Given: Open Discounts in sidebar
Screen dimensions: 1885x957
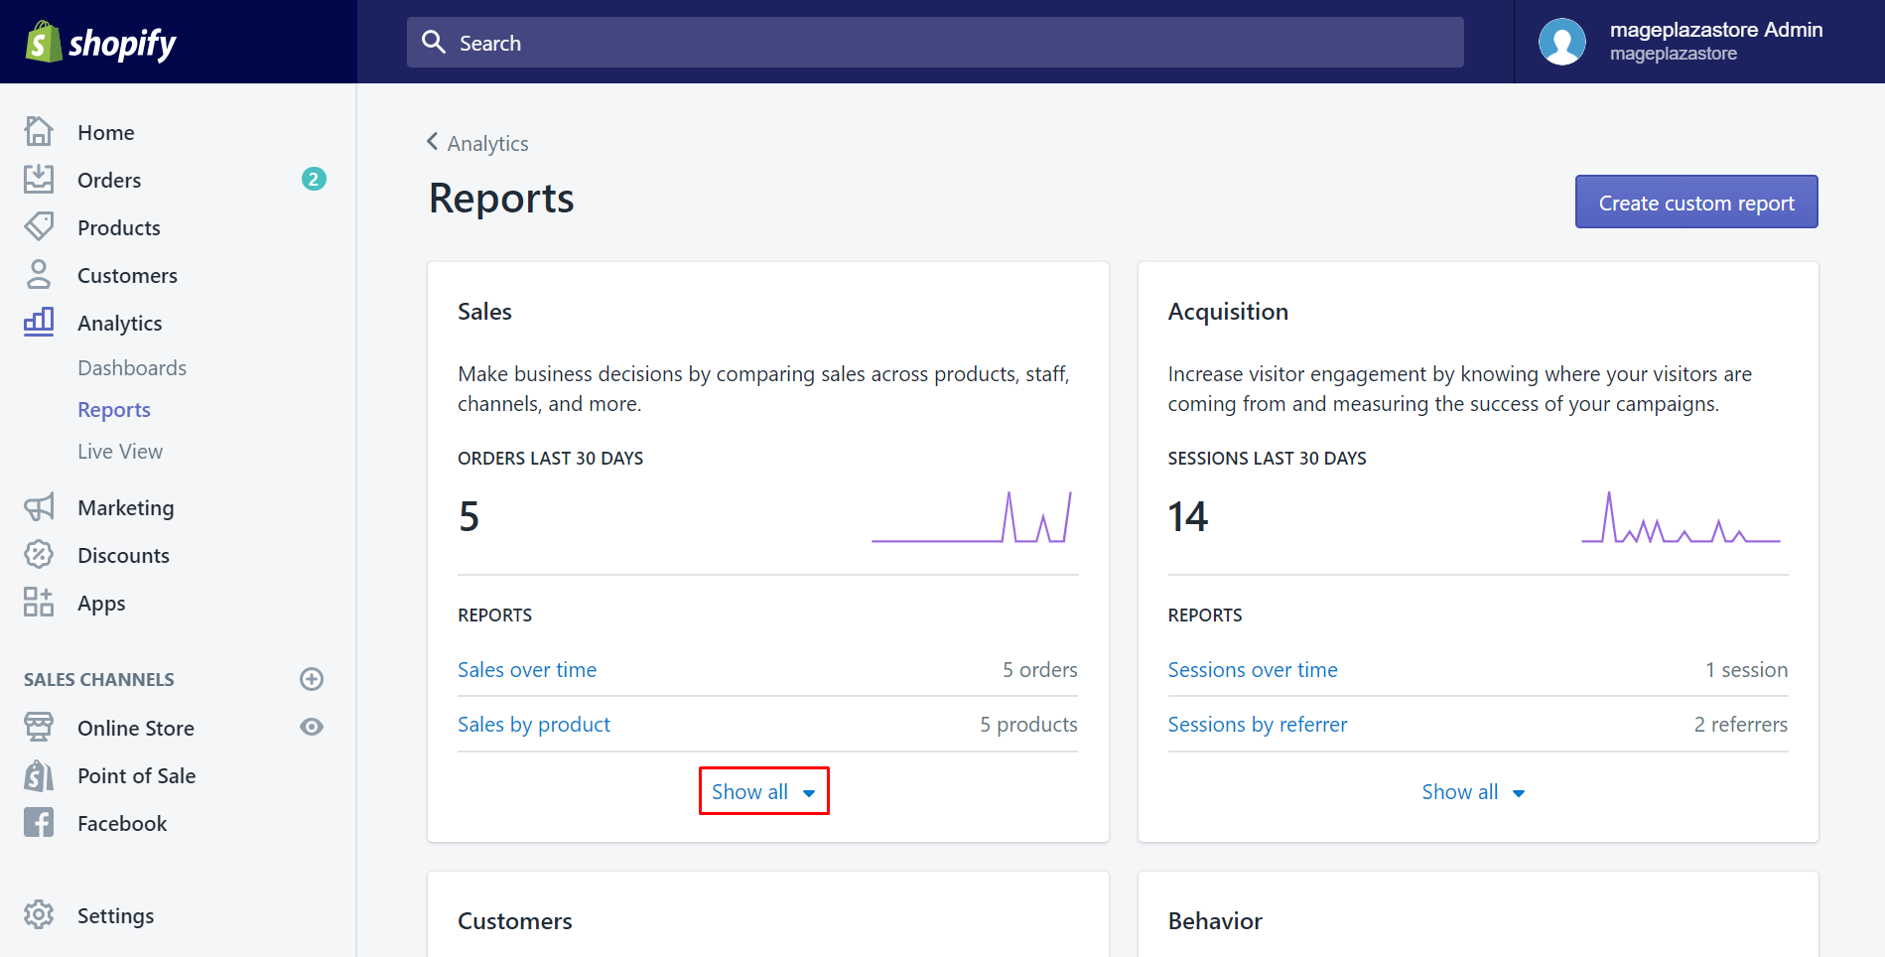Looking at the screenshot, I should click(124, 555).
